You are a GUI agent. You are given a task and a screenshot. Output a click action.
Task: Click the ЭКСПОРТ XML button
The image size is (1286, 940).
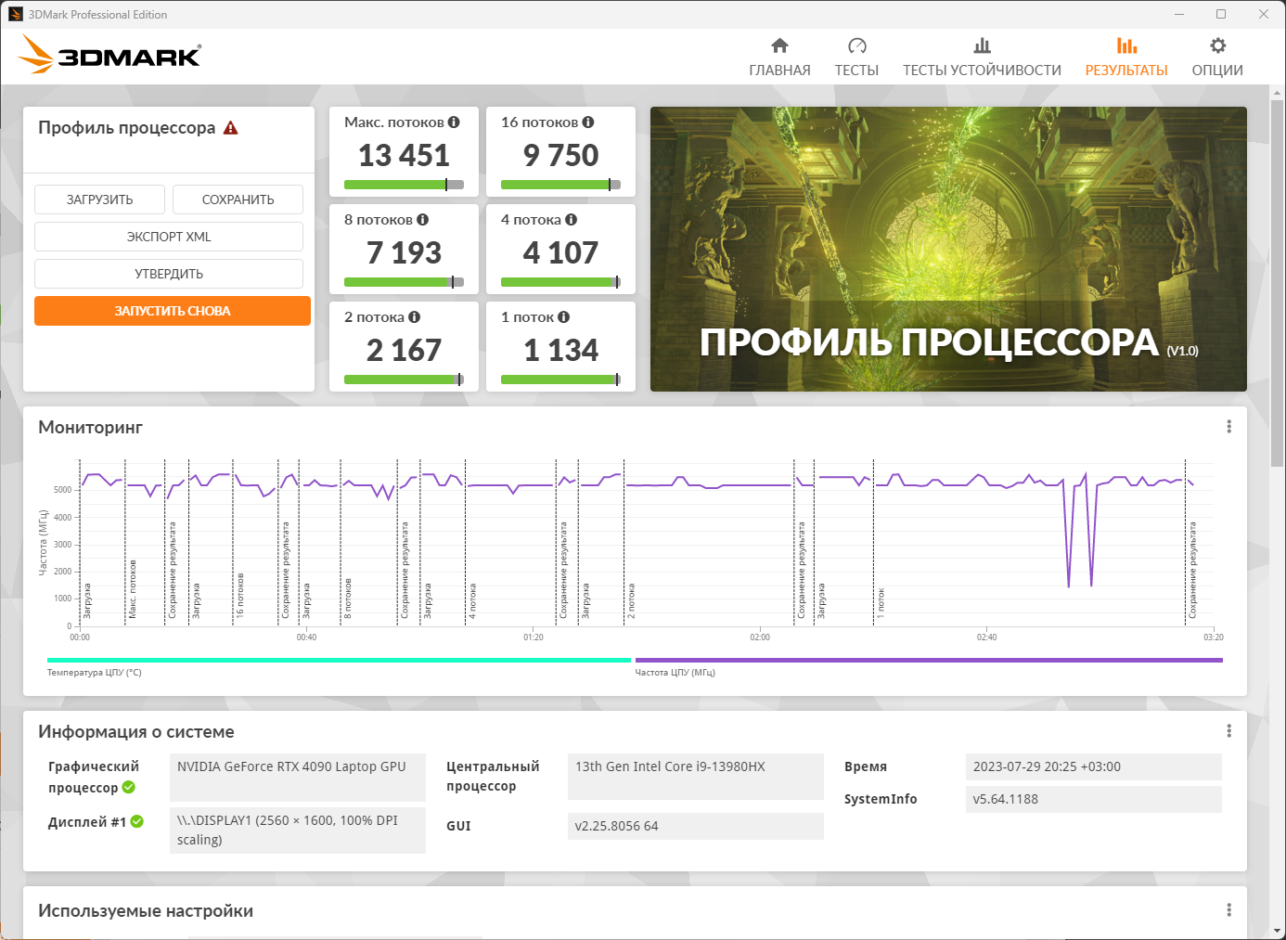tap(169, 237)
